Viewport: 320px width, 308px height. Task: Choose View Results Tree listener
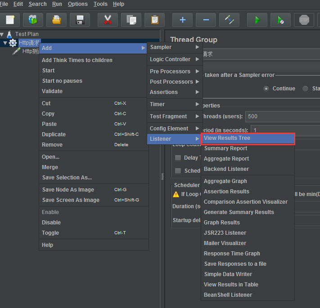[248, 138]
